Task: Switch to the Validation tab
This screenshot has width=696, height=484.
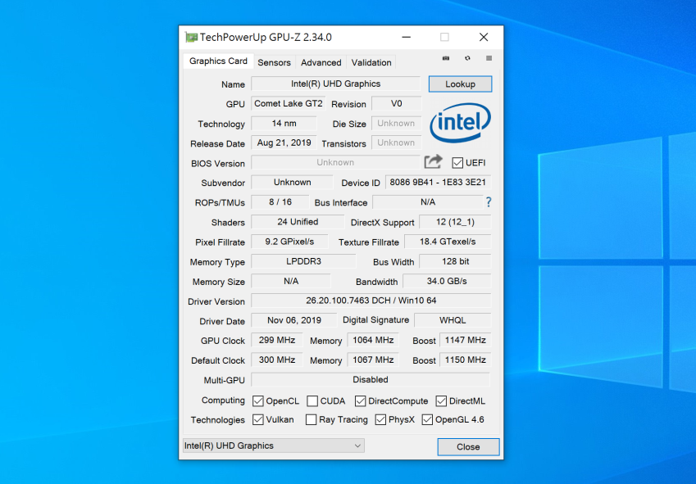Action: point(371,62)
